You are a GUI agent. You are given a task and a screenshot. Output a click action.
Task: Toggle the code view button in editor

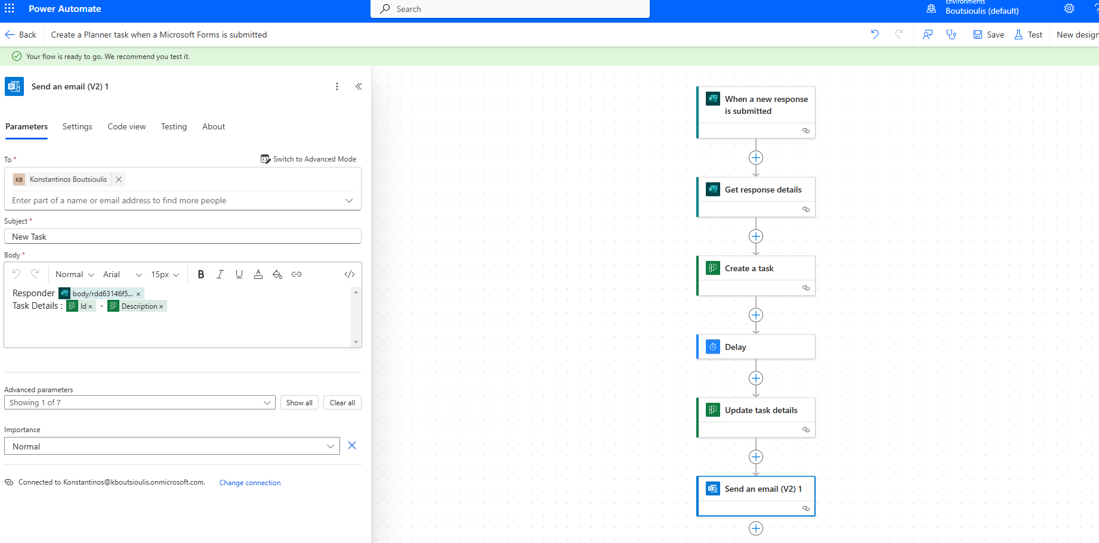(350, 274)
